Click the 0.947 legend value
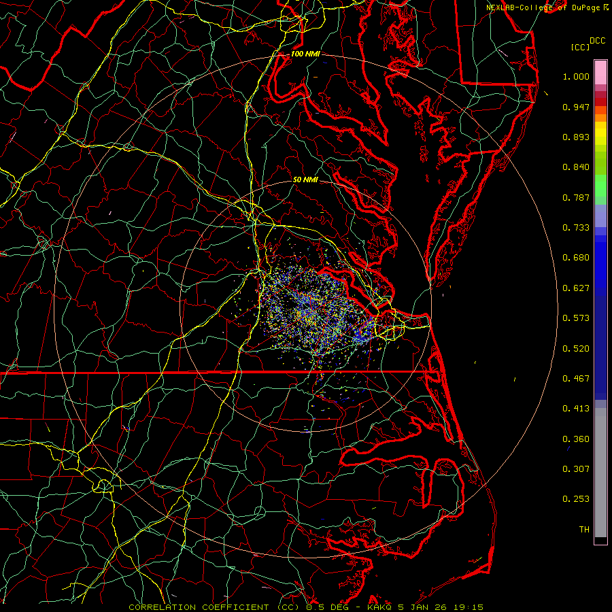612x612 pixels. pos(576,107)
